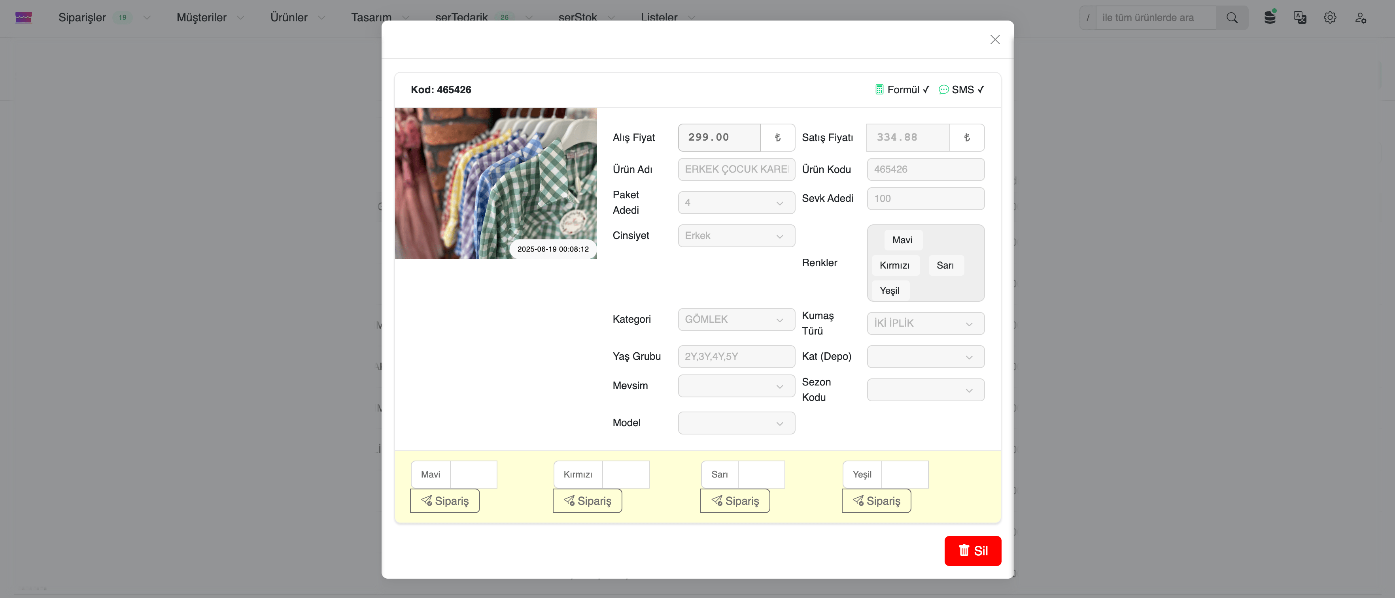
Task: Click the database coins icon in header
Action: (x=1269, y=17)
